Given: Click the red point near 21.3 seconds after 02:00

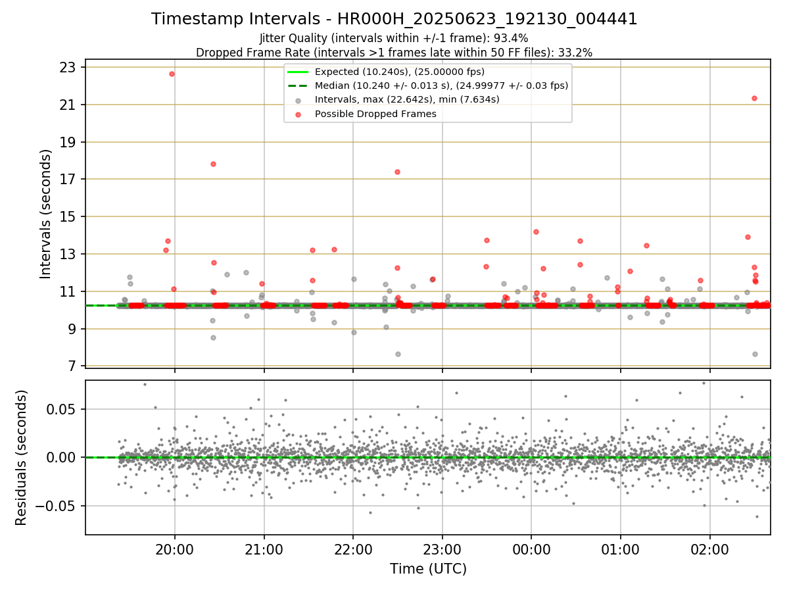Looking at the screenshot, I should click(x=754, y=98).
